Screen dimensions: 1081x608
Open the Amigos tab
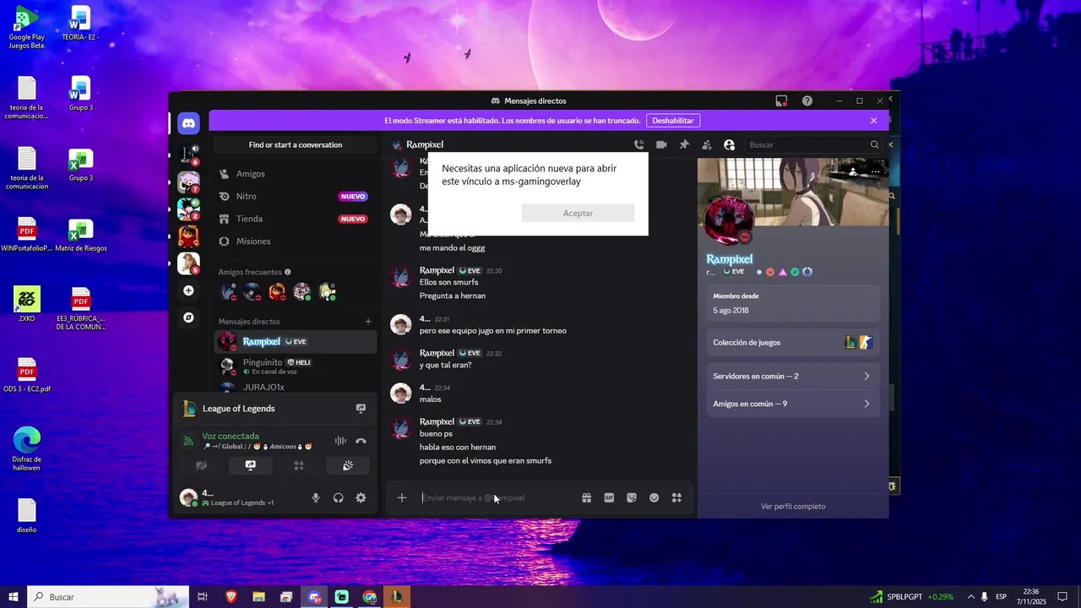(x=296, y=173)
